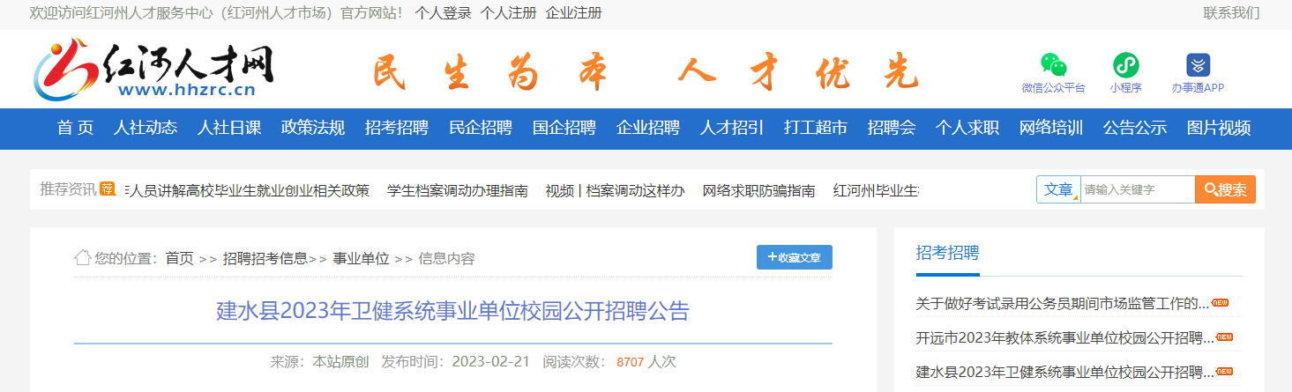Click 事业单位 in the breadcrumb
Image resolution: width=1292 pixels, height=392 pixels.
[x=361, y=258]
